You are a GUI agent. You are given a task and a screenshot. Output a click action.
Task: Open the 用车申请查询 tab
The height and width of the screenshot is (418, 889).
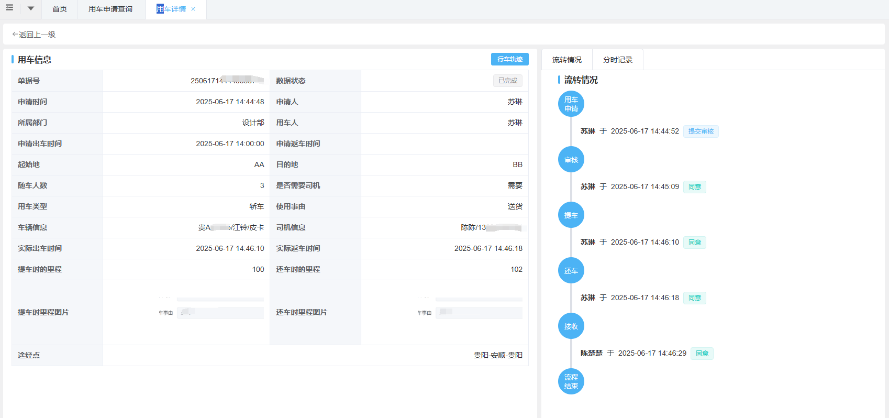110,9
